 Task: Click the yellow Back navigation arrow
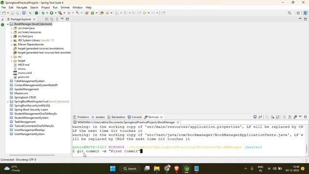[145, 13]
